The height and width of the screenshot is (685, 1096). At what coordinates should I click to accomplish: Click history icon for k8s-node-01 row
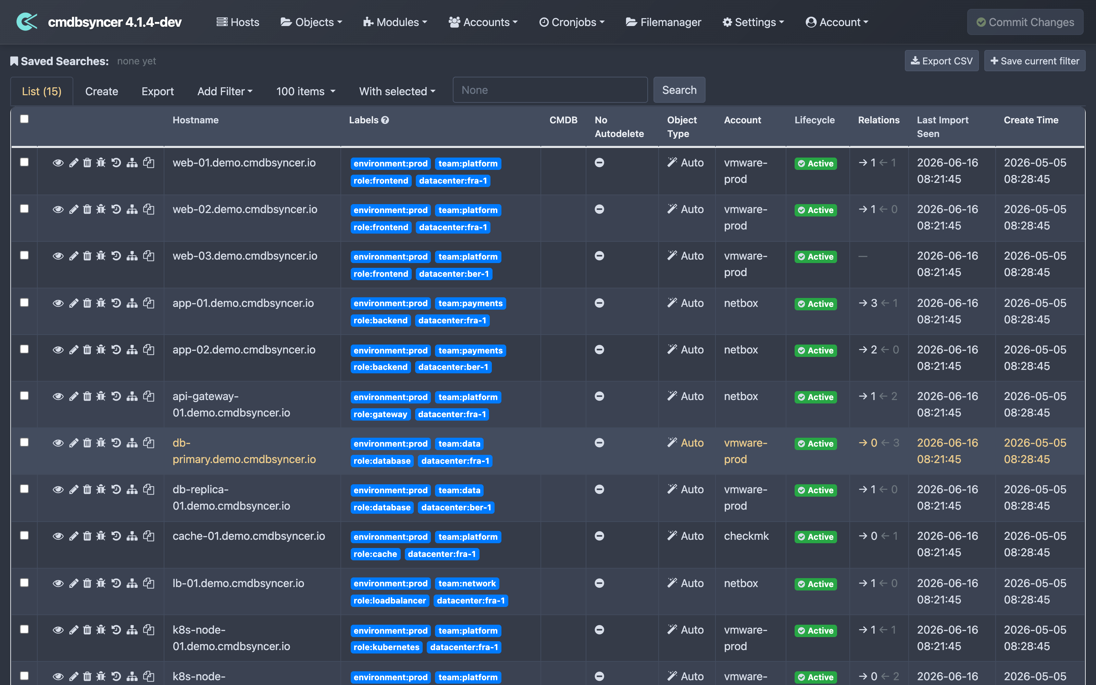(x=116, y=630)
